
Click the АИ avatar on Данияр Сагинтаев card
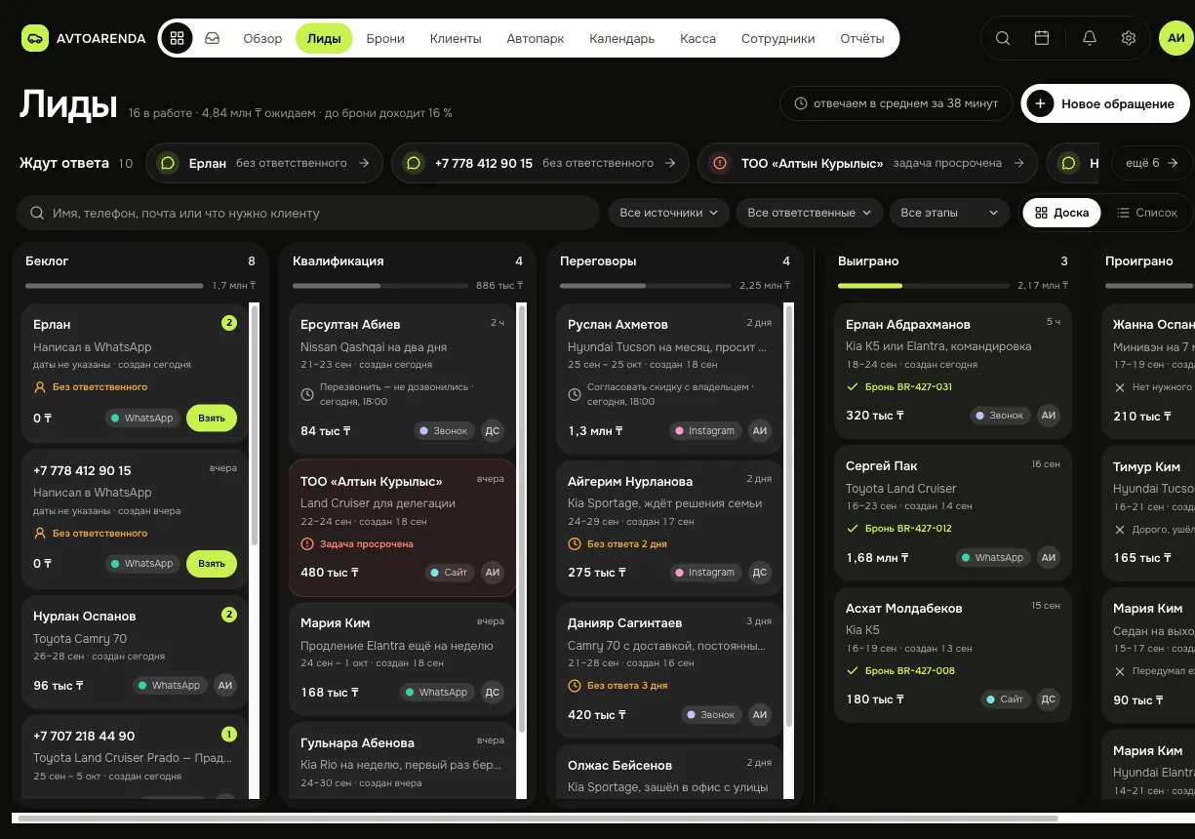coord(760,714)
